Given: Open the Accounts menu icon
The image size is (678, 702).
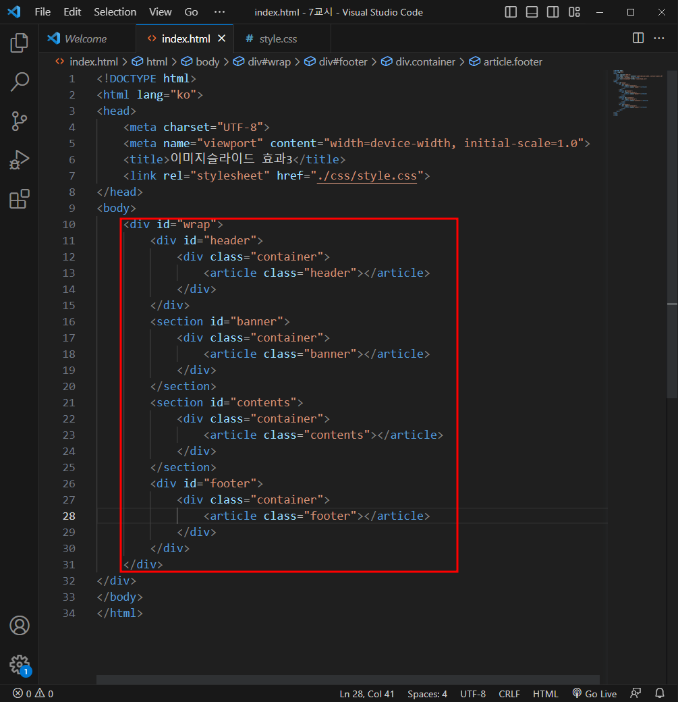Looking at the screenshot, I should tap(20, 626).
